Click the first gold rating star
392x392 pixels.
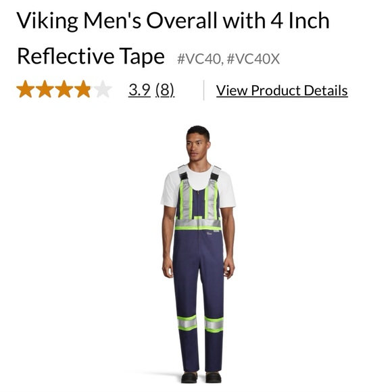coord(25,89)
